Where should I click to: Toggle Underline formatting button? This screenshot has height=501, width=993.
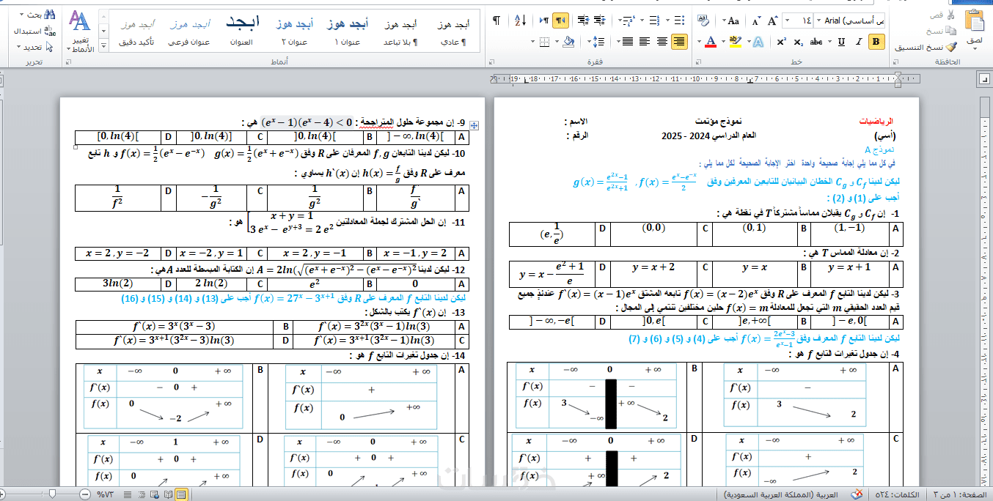pyautogui.click(x=841, y=42)
